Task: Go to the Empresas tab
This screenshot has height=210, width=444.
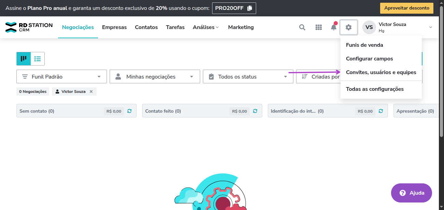Action: pyautogui.click(x=114, y=27)
